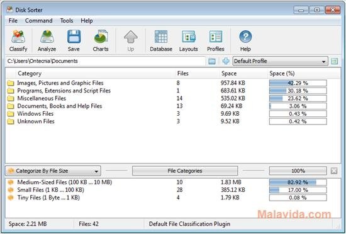The height and width of the screenshot is (234, 346).
Task: Sort by the Category column header
Action: pyautogui.click(x=30, y=74)
